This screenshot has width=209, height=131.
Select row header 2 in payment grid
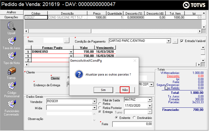[x=28, y=60]
